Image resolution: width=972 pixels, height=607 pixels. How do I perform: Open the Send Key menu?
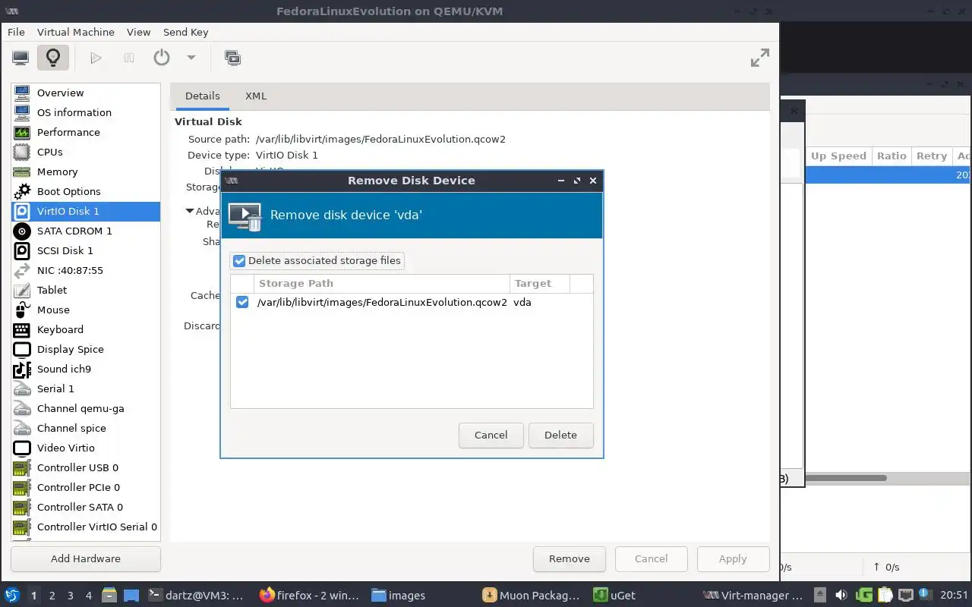(185, 32)
